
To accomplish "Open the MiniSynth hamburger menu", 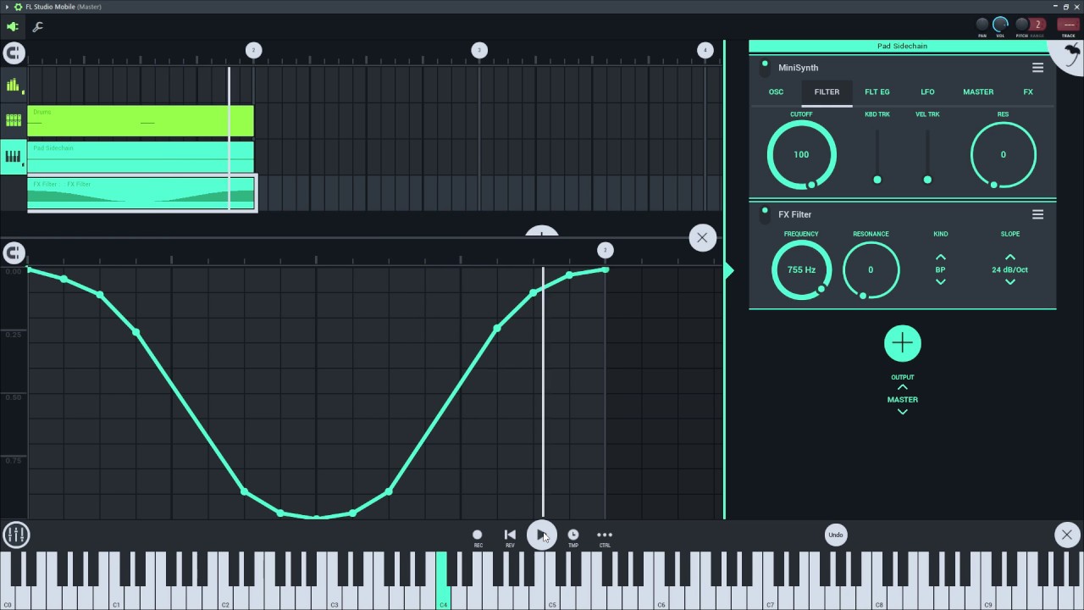I will click(x=1037, y=68).
